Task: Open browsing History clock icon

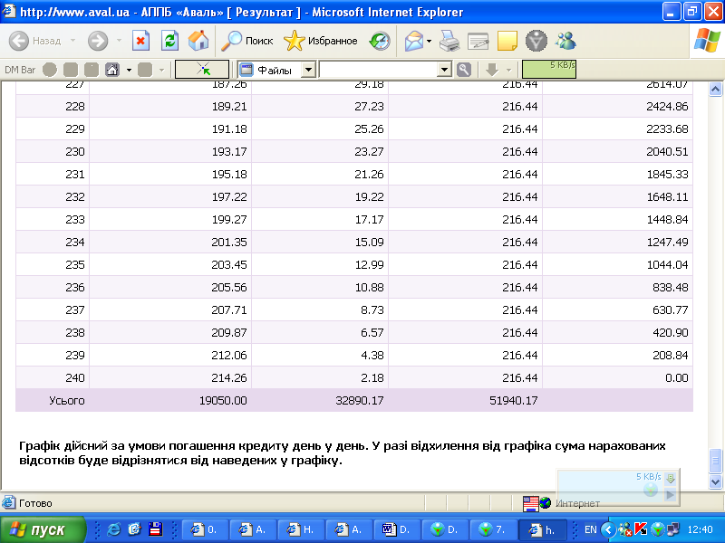Action: (381, 41)
